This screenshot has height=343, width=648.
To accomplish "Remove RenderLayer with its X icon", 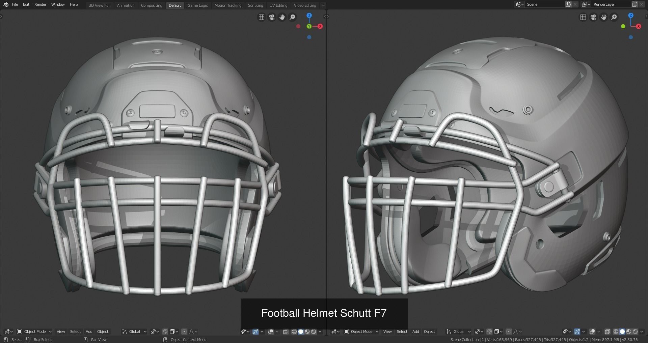I will 642,4.
